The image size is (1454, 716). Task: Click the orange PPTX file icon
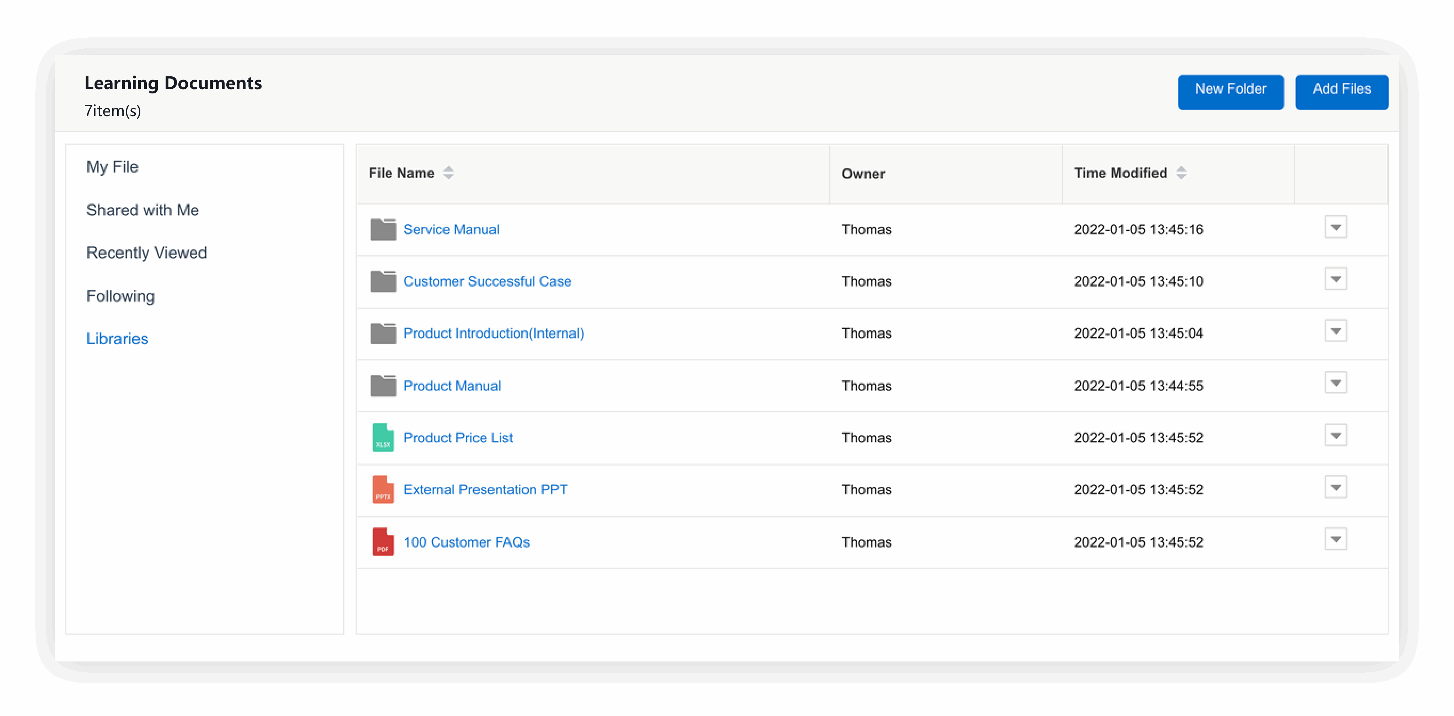pos(383,489)
